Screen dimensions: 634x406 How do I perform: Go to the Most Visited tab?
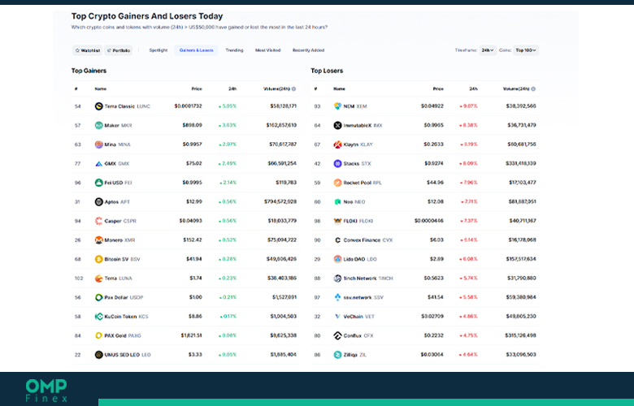coord(267,50)
